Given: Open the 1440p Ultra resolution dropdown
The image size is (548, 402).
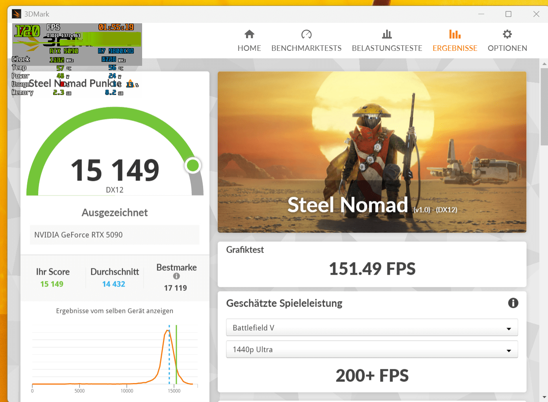Looking at the screenshot, I should (x=372, y=350).
